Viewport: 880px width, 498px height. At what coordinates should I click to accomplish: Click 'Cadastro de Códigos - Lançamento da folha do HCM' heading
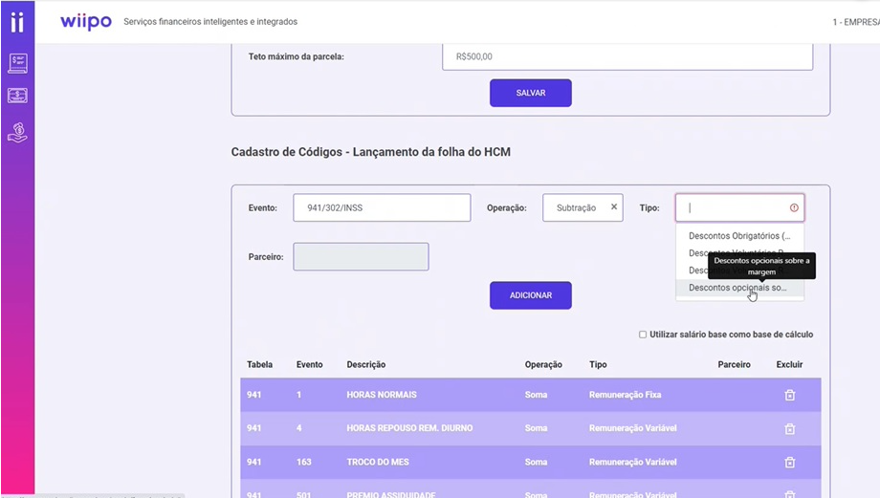(x=371, y=152)
